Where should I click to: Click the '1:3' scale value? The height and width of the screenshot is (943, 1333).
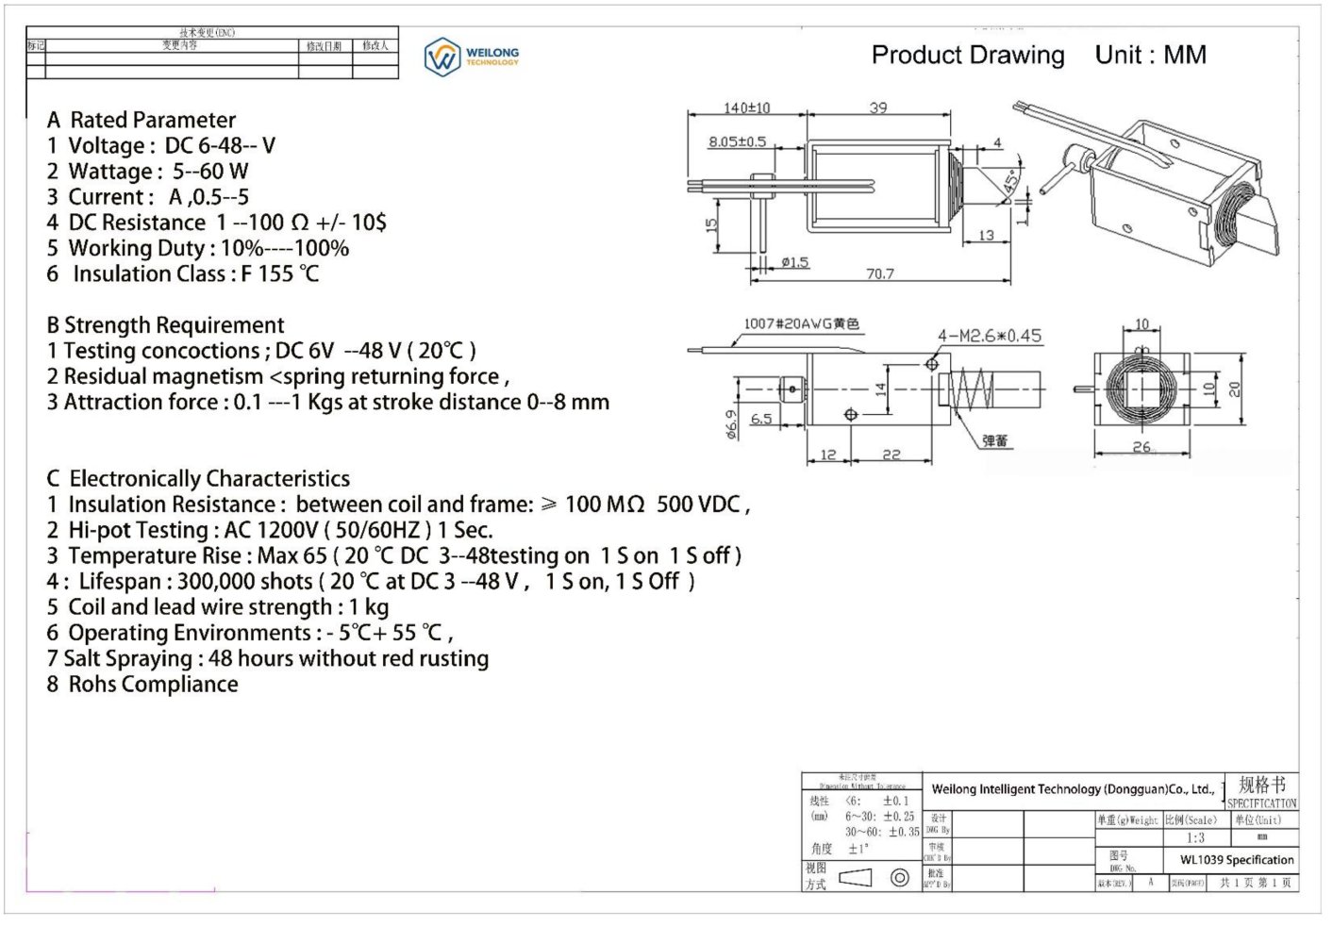(x=1195, y=837)
